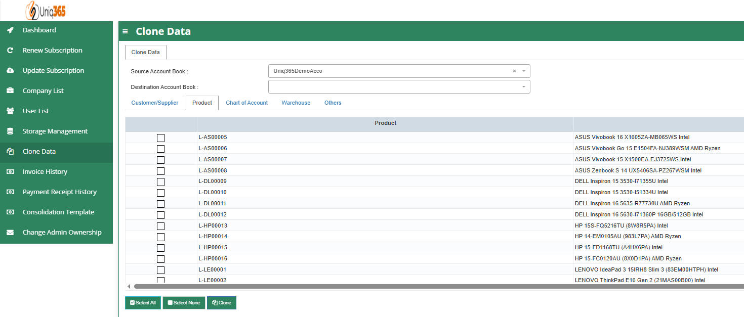Click the scroll-left arrow of the product table

[129, 287]
